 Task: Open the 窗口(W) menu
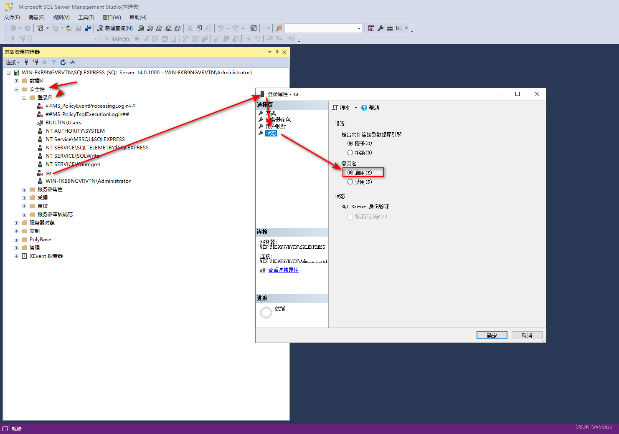pyautogui.click(x=112, y=17)
